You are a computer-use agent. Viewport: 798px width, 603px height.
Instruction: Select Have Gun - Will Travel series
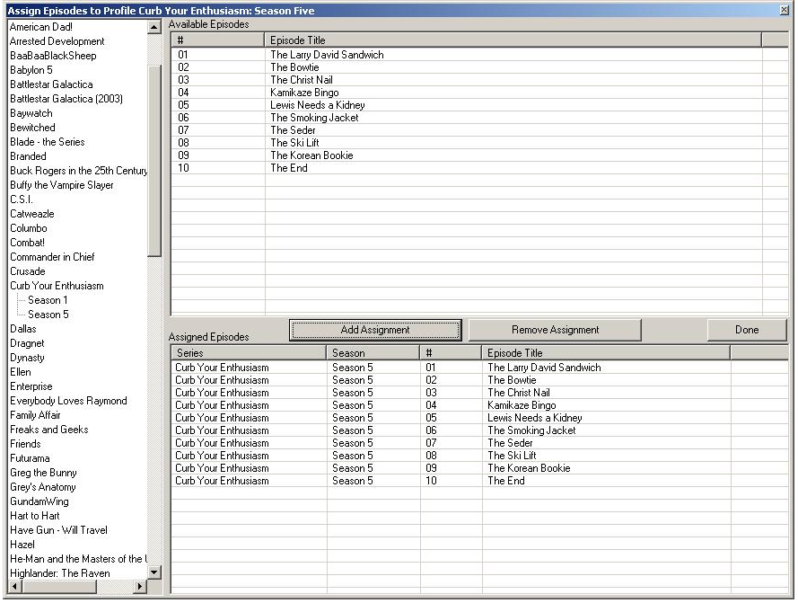tap(58, 530)
